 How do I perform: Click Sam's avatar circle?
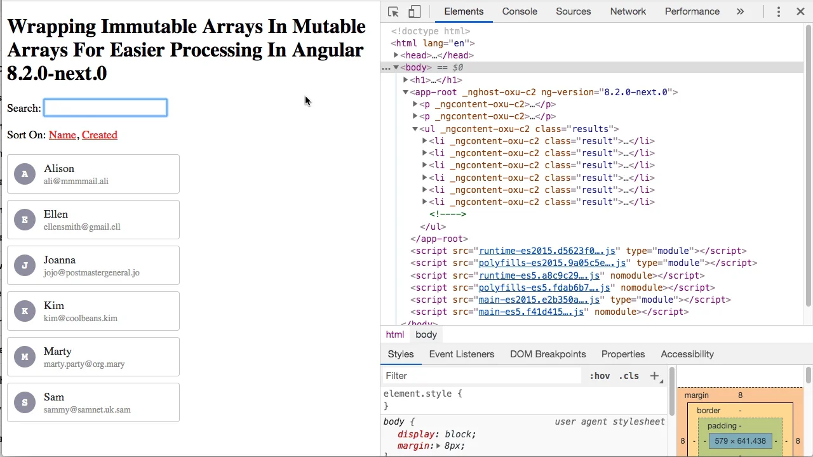25,402
